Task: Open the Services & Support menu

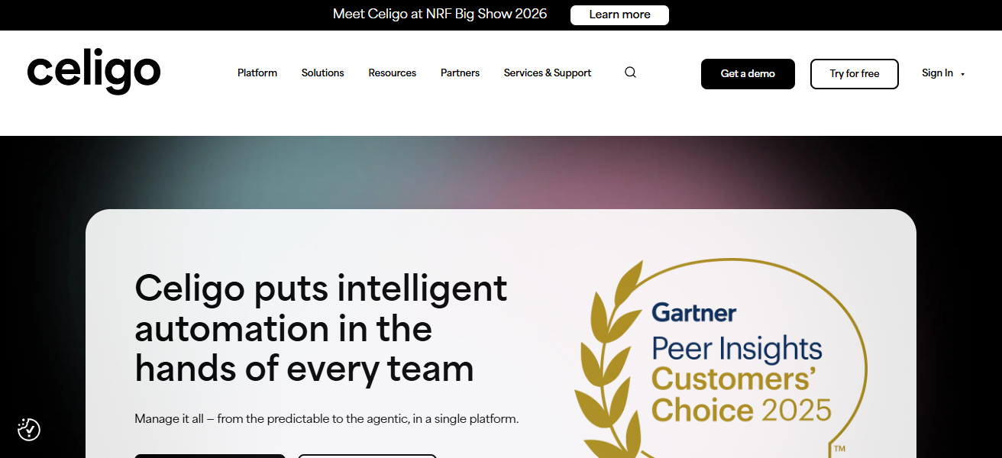Action: click(x=547, y=73)
